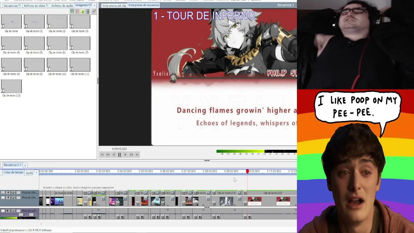Image resolution: width=414 pixels, height=233 pixels.
Task: Toggle visibility eye of lower video track
Action: pyautogui.click(x=8, y=197)
